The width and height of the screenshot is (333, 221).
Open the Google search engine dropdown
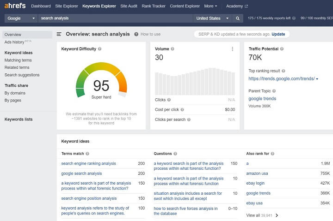(x=21, y=18)
